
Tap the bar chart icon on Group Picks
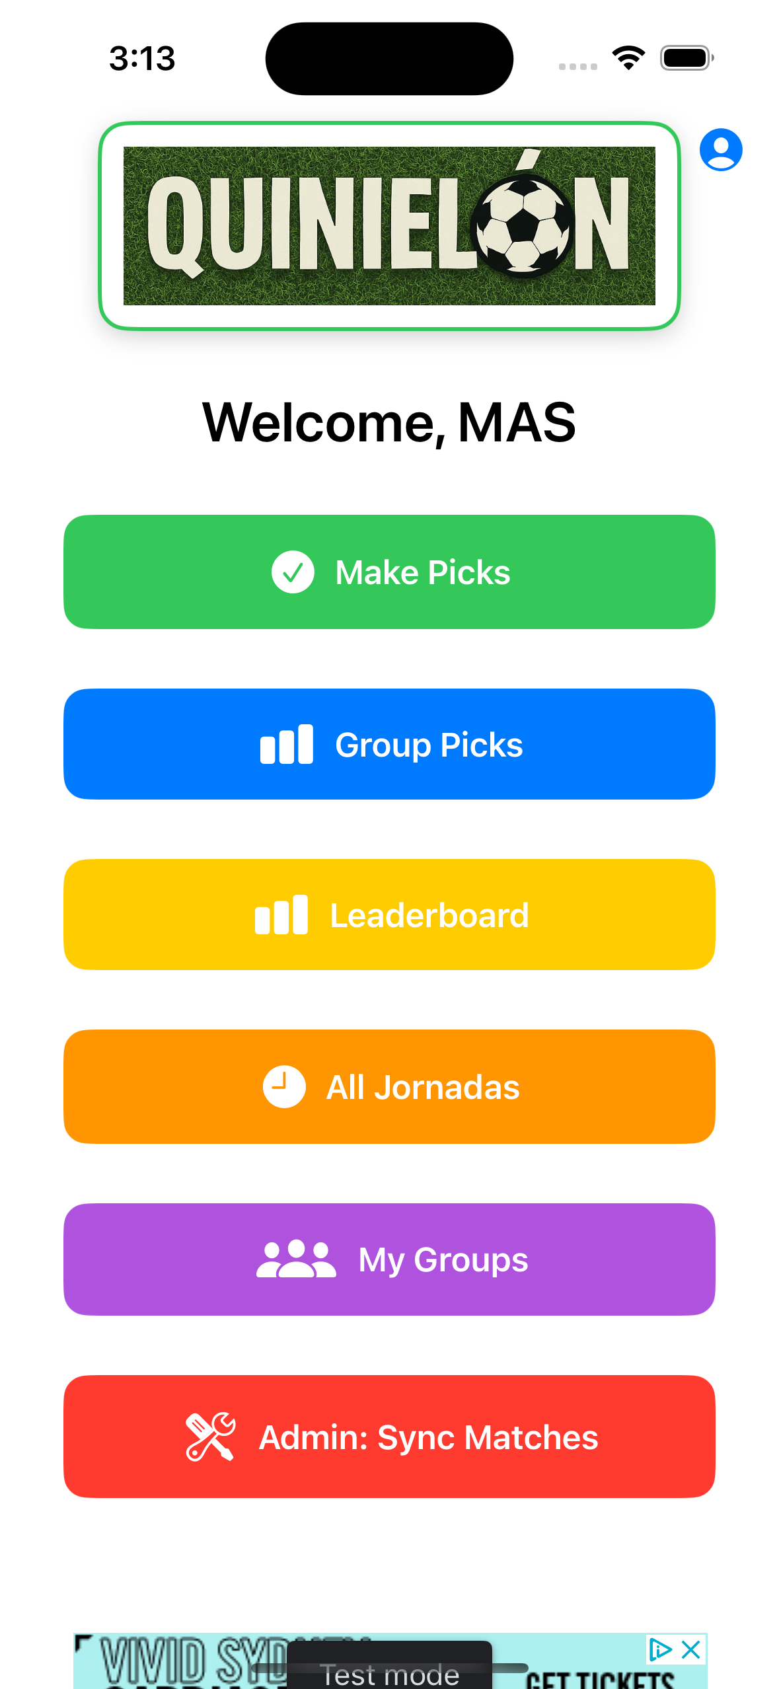286,745
